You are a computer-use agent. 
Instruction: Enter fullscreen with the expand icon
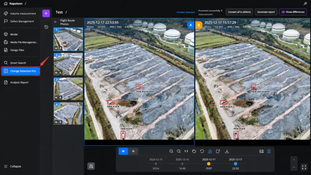[x=304, y=167]
